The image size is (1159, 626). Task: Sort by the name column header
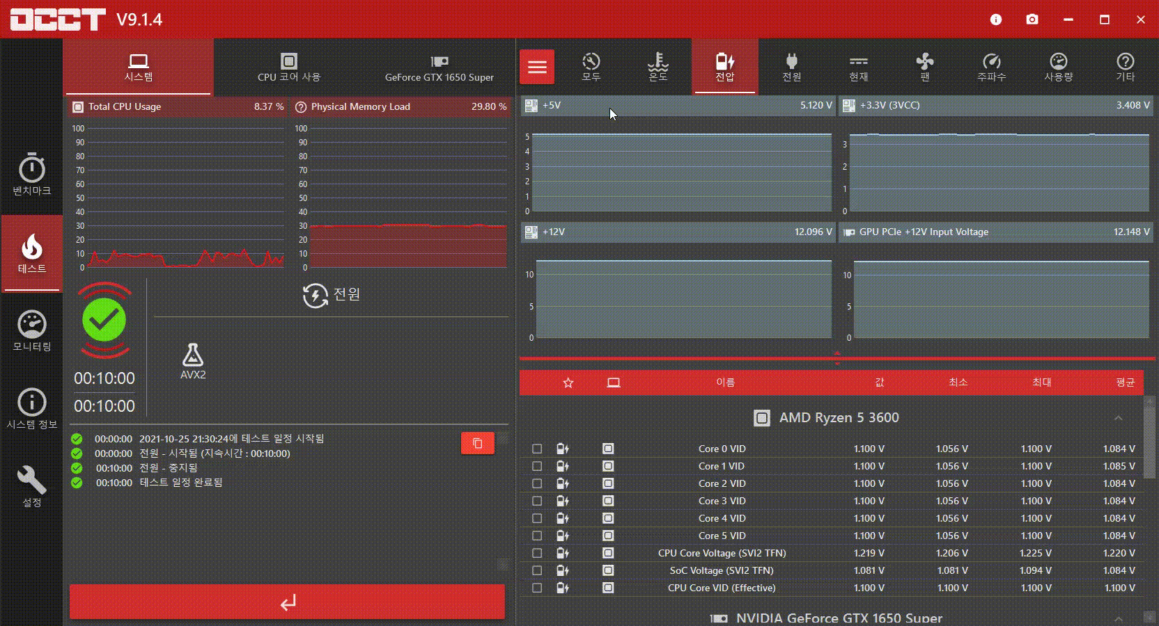pyautogui.click(x=726, y=383)
